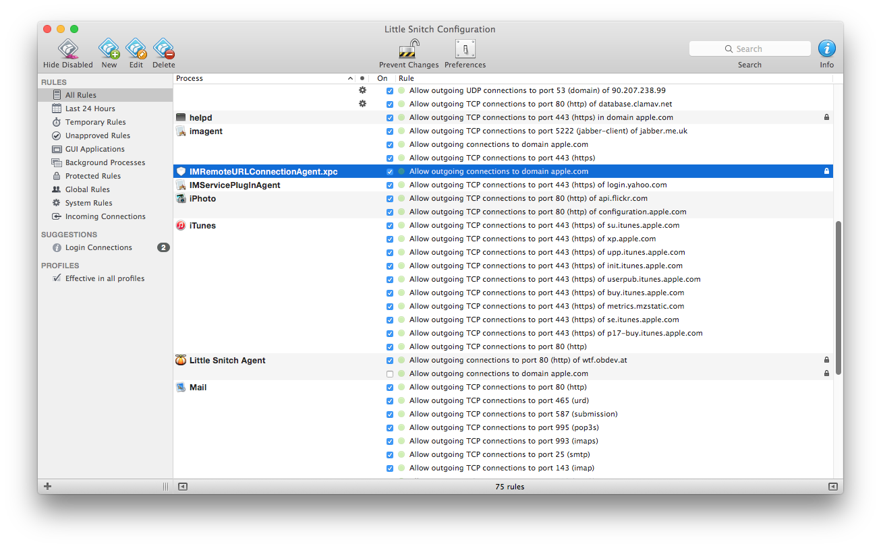Screen dimensions: 881x548
Task: Click gear icon on 90.207.238.99 rule
Action: coord(362,90)
